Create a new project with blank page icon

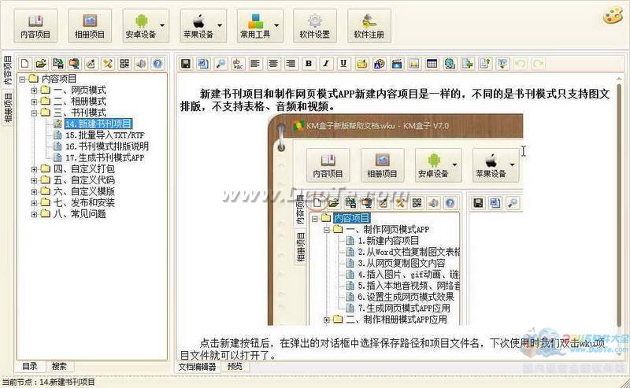25,64
